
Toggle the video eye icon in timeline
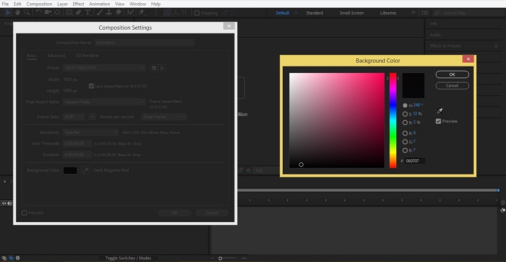[x=4, y=203]
